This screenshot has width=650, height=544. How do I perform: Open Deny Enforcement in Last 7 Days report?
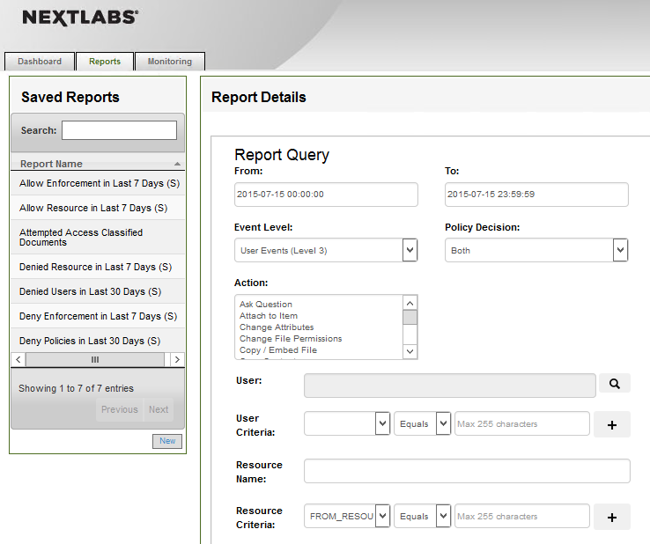[98, 316]
